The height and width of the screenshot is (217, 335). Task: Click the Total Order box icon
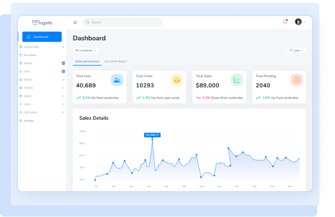(177, 80)
